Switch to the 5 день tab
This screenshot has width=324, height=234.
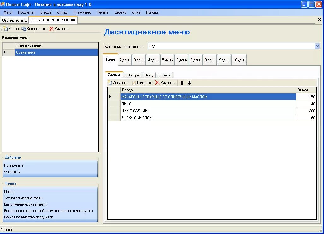[x=168, y=60]
